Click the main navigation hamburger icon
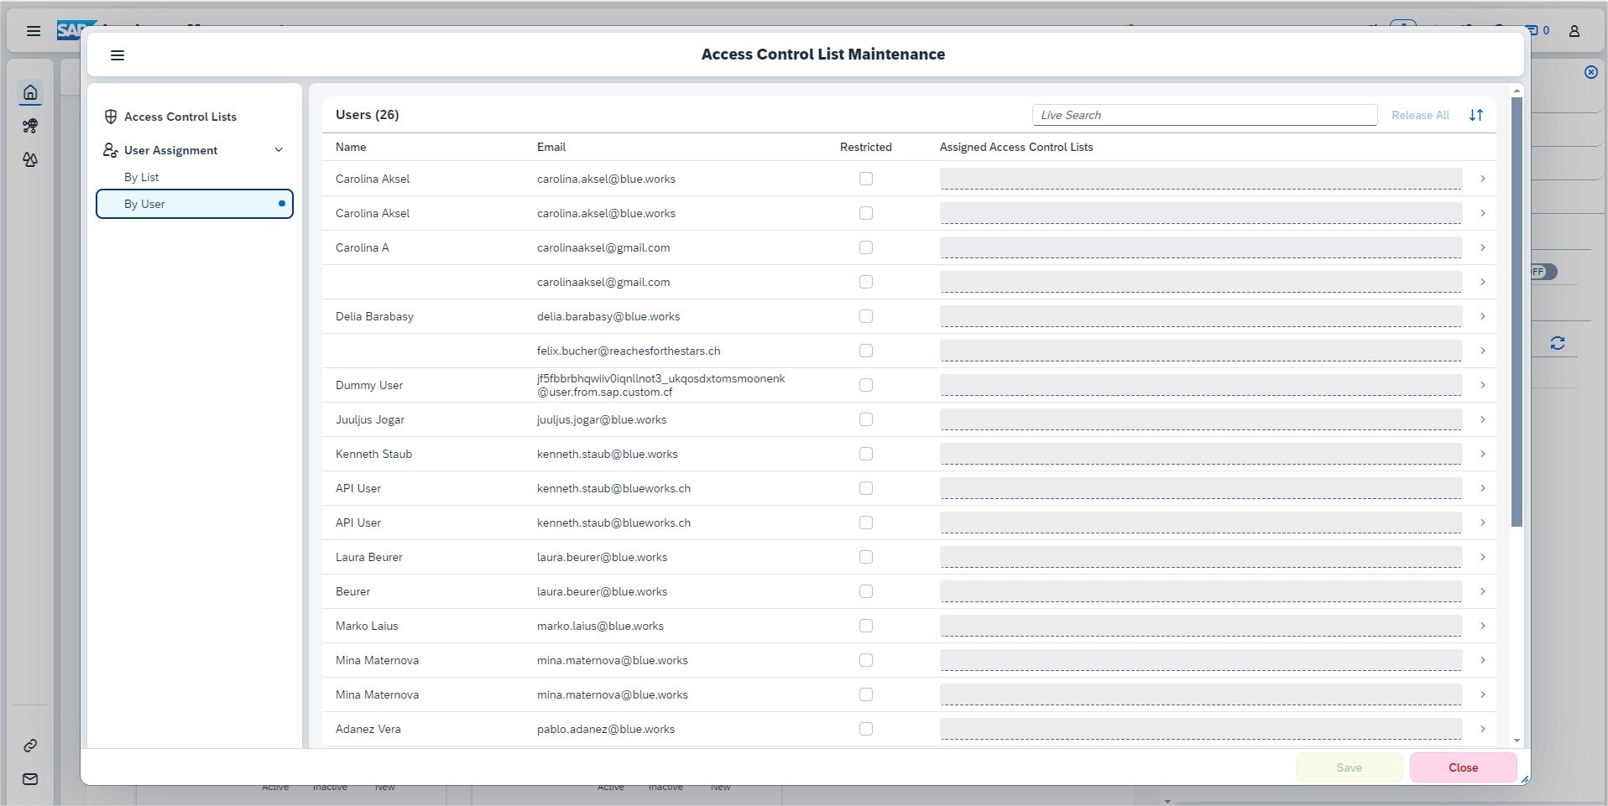This screenshot has width=1608, height=806. 34,31
